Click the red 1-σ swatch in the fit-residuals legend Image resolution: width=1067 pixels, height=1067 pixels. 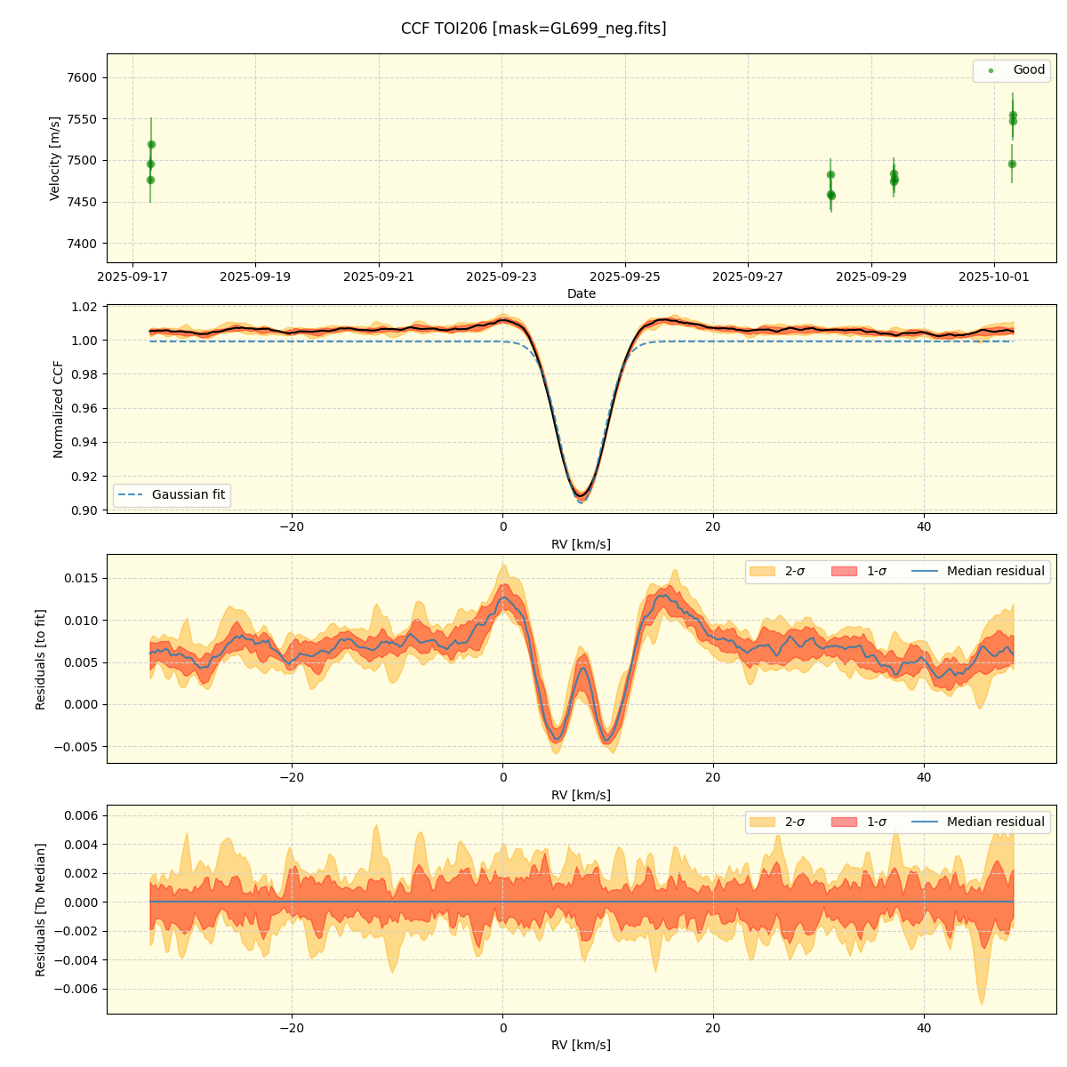point(844,572)
